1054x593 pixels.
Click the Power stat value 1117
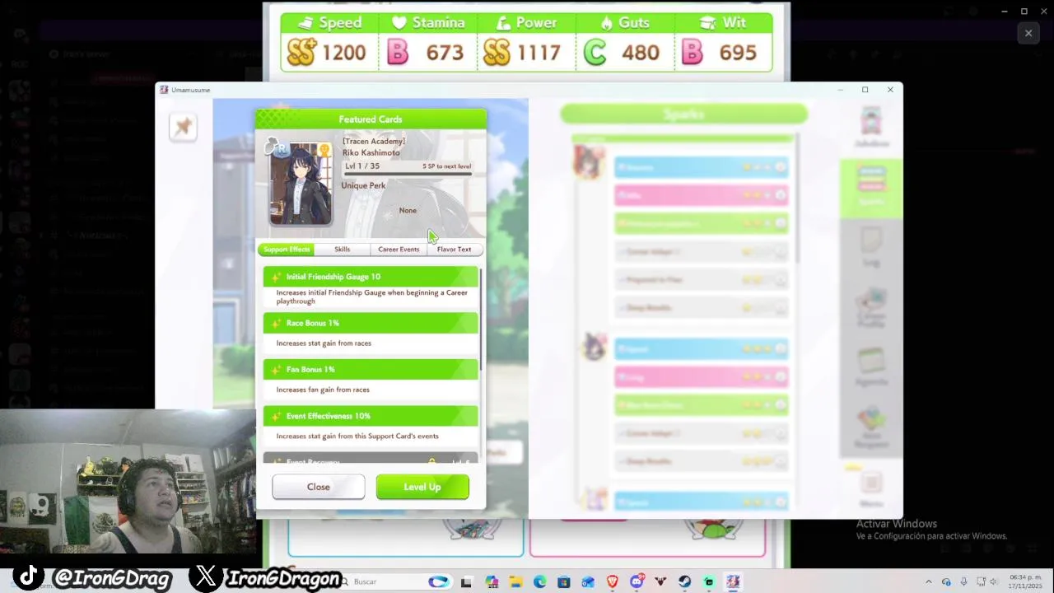pos(539,53)
